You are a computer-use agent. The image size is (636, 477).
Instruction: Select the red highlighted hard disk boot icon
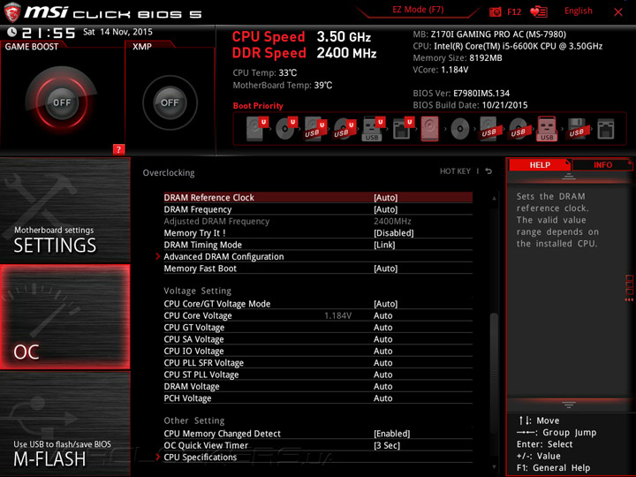(x=429, y=129)
